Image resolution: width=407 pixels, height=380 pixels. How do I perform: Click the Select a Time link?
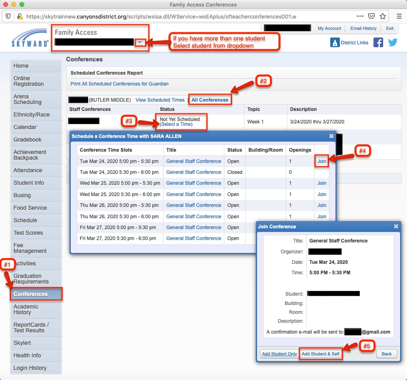pyautogui.click(x=176, y=124)
